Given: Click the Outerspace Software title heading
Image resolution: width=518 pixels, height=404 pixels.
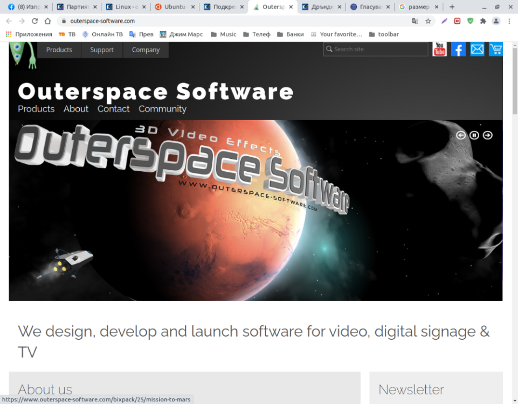Looking at the screenshot, I should 155,92.
